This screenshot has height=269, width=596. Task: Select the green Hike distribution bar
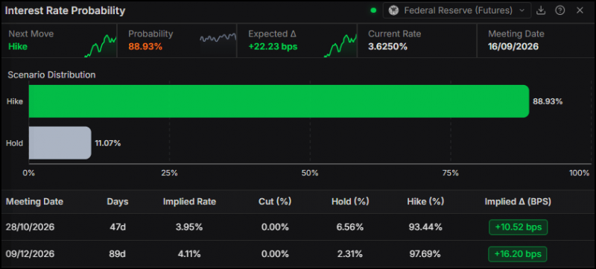[x=279, y=101]
